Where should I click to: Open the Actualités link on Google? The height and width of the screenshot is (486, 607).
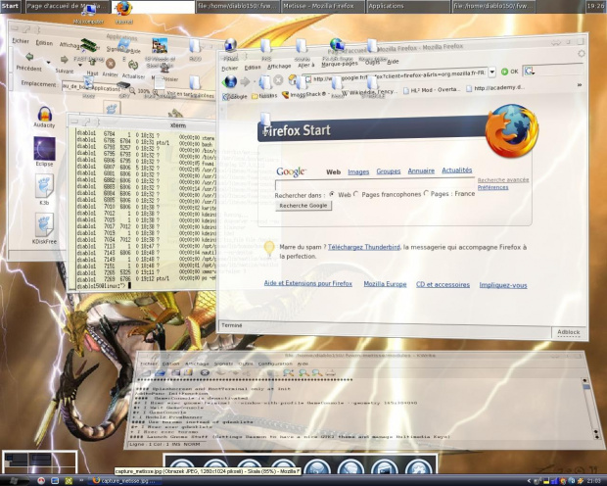pos(457,170)
